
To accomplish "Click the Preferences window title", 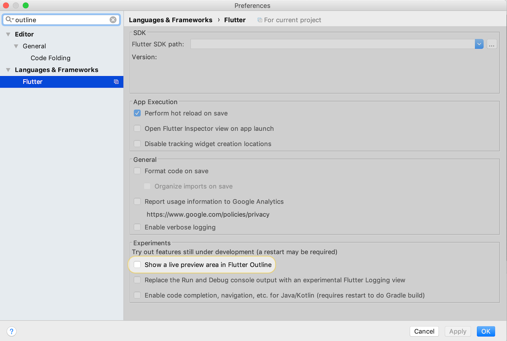I will 252,5.
